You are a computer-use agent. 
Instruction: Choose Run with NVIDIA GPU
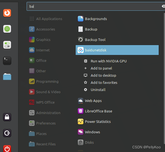[x=105, y=61]
